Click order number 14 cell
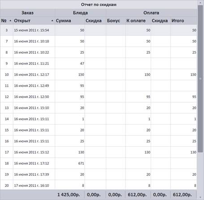This screenshot has height=200, width=204. (x=7, y=119)
